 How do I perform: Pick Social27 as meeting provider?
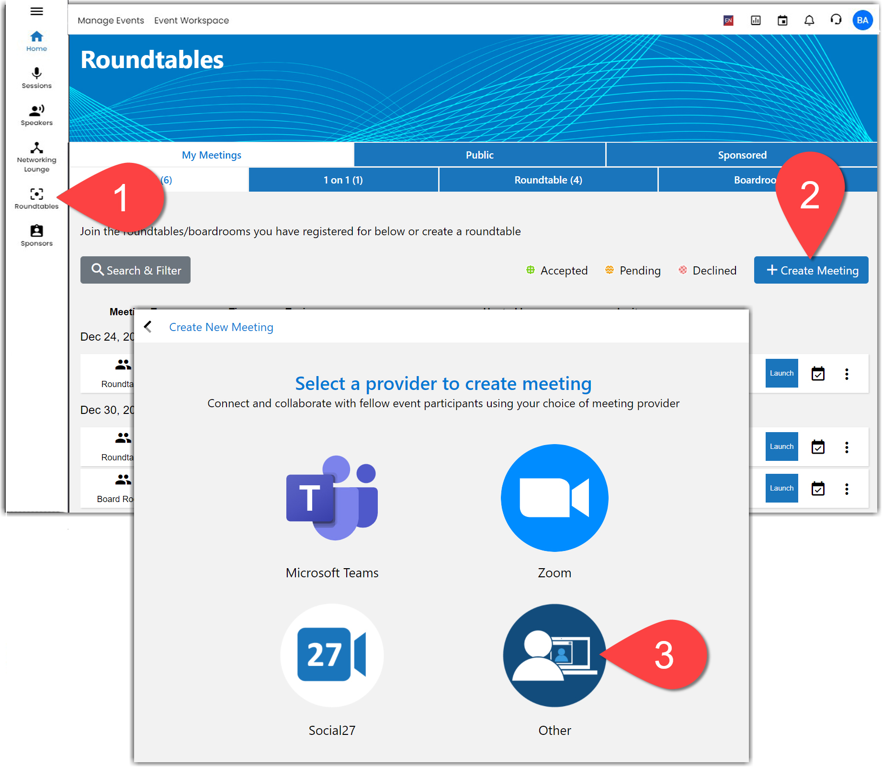[332, 655]
